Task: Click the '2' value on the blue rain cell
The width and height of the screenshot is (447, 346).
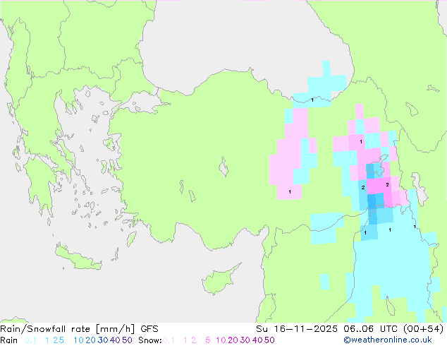Action: pyautogui.click(x=363, y=188)
